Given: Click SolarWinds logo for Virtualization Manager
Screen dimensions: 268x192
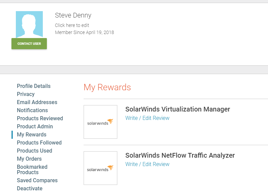Looking at the screenshot, I should coord(100,122).
